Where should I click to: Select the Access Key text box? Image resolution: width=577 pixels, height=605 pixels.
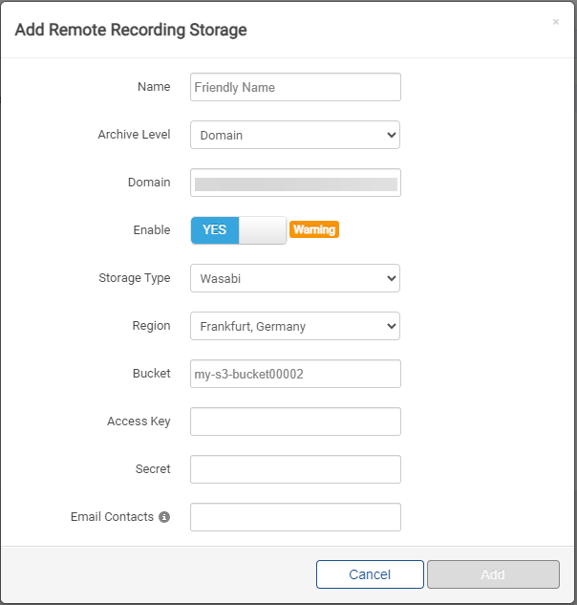click(295, 421)
